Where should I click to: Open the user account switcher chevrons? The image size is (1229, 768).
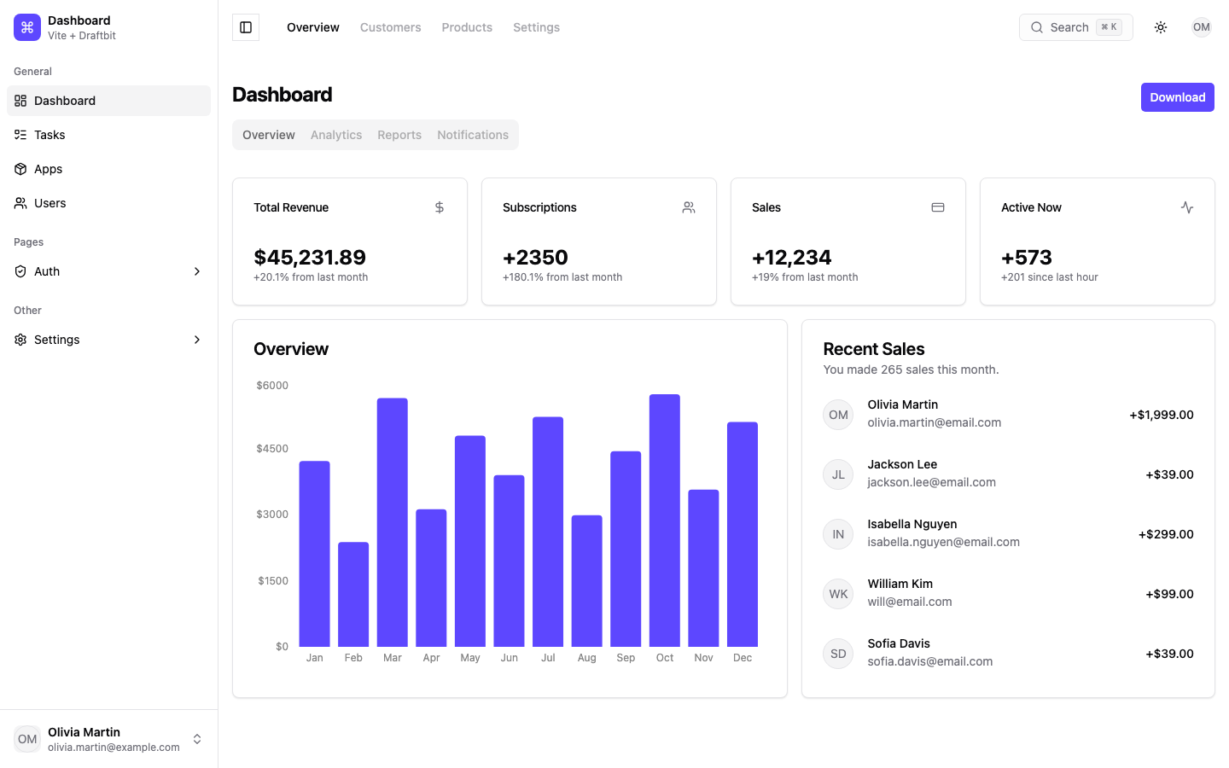click(x=197, y=739)
